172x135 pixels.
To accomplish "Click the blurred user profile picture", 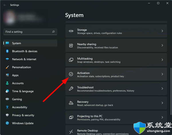I will (9, 17).
